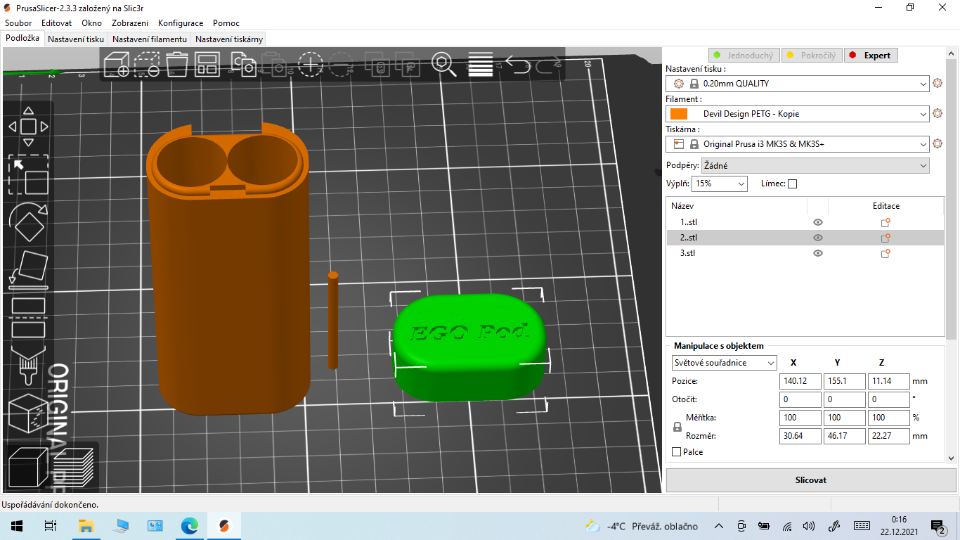Screen dimensions: 960x540
Task: Open print settings gear next to 0.20mm QUALITY
Action: coord(937,84)
